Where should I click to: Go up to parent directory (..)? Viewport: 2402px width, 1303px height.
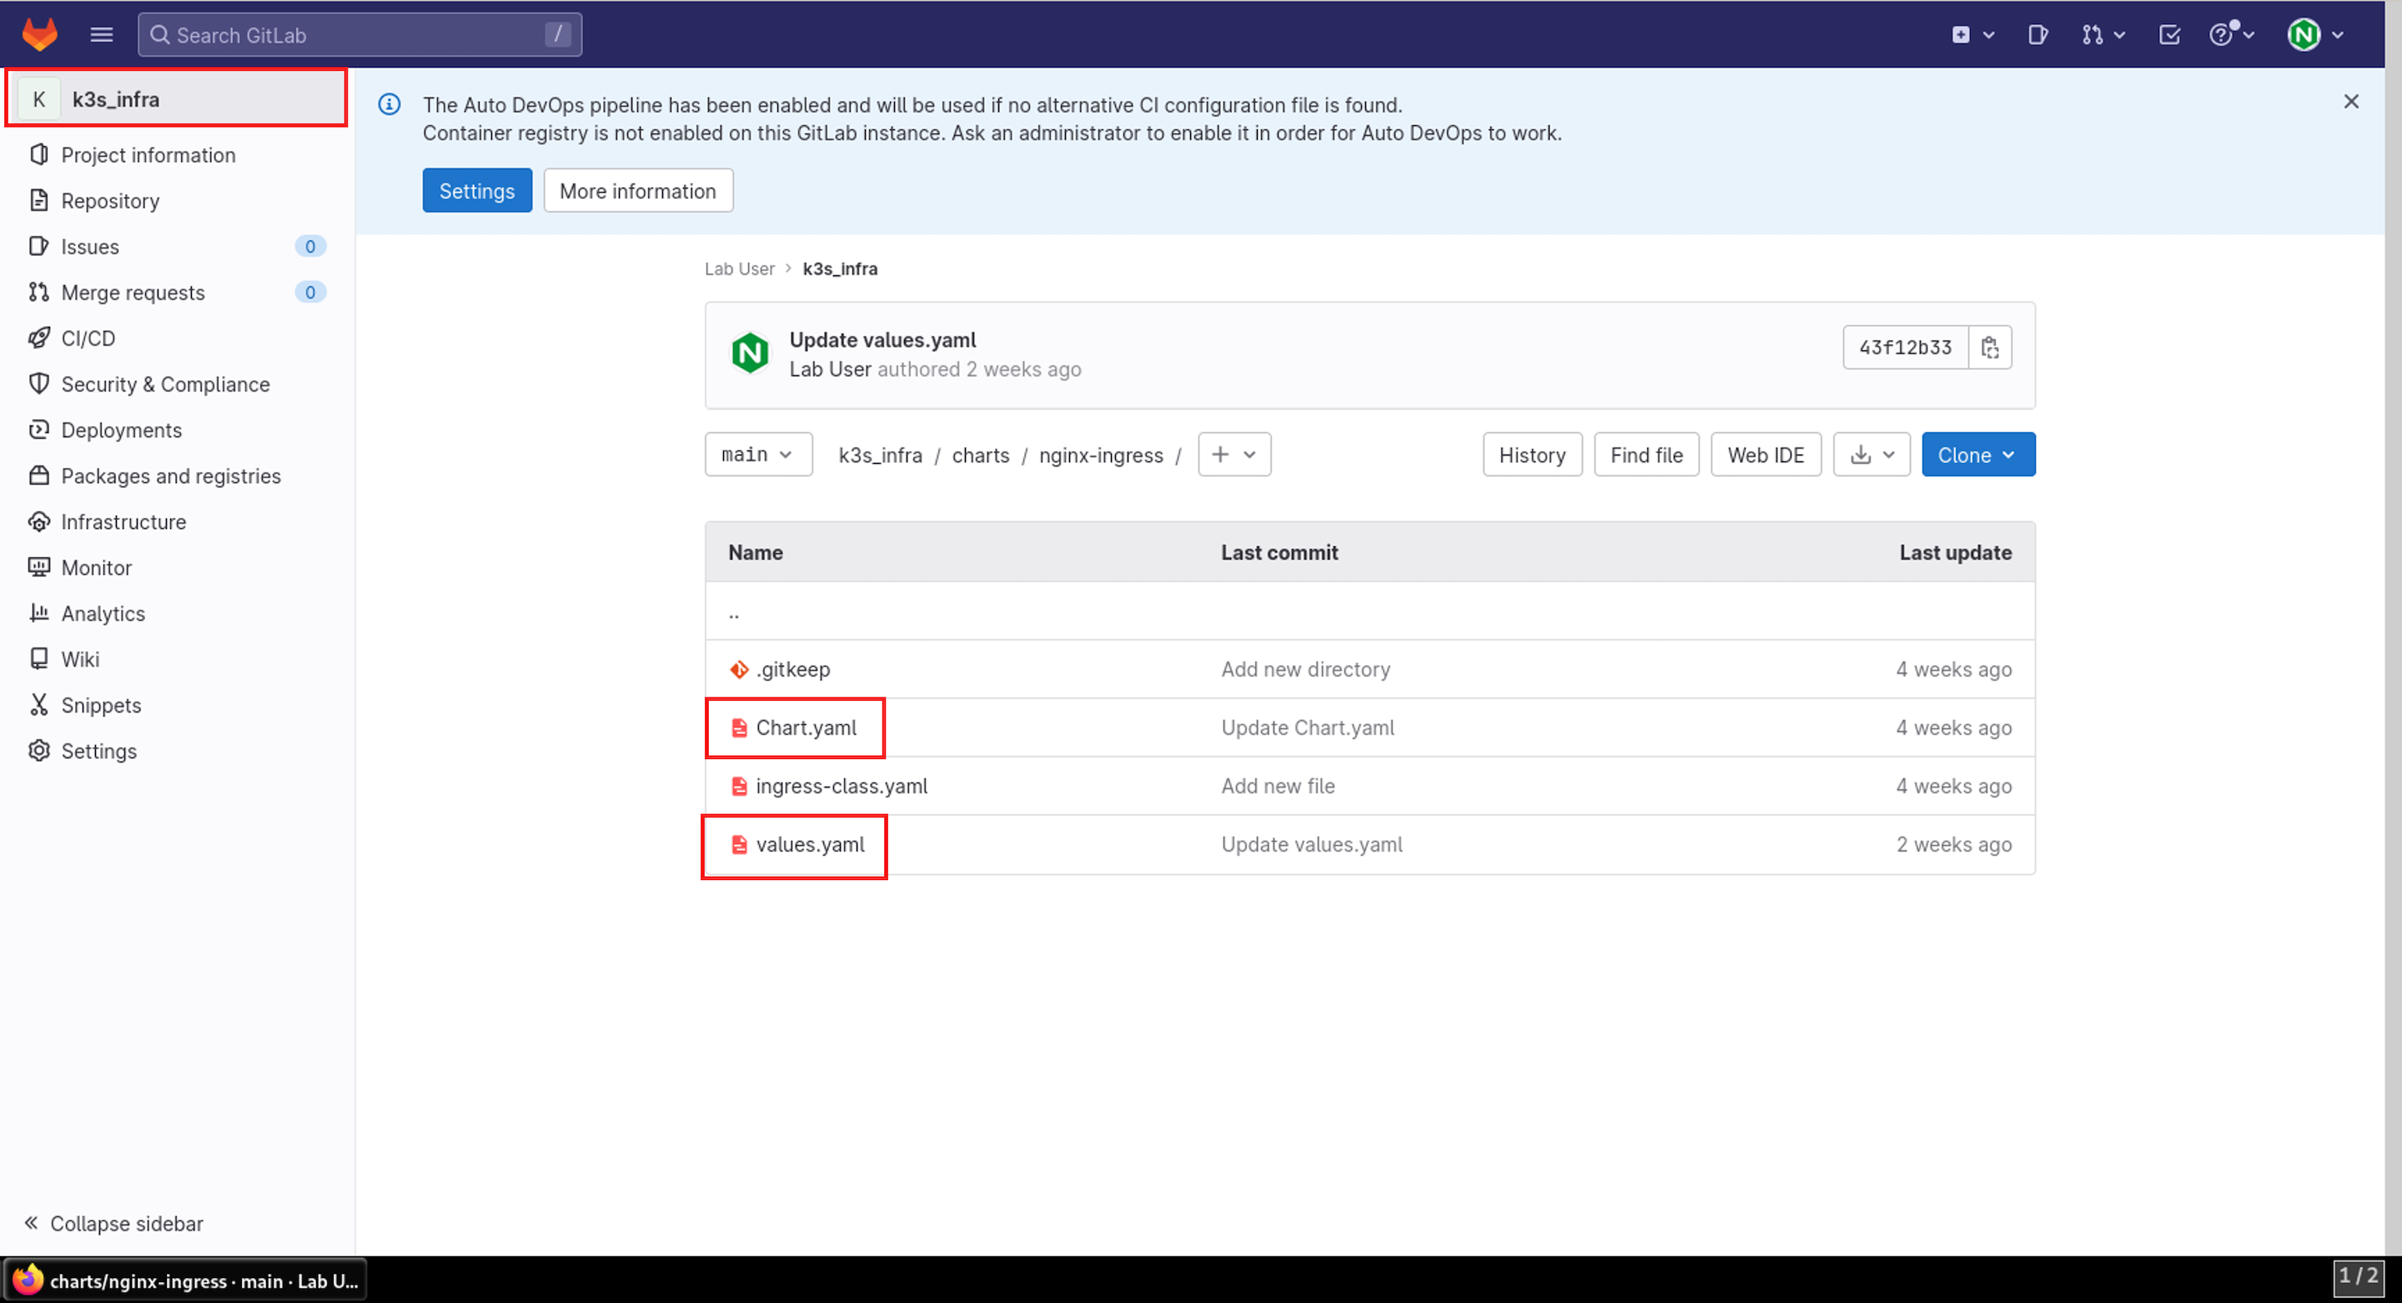pyautogui.click(x=734, y=614)
